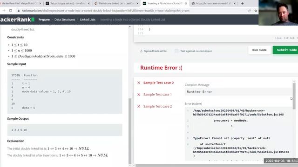Screen dimensions: 298x167
Task: Click the Run Code button
Action: (259, 50)
